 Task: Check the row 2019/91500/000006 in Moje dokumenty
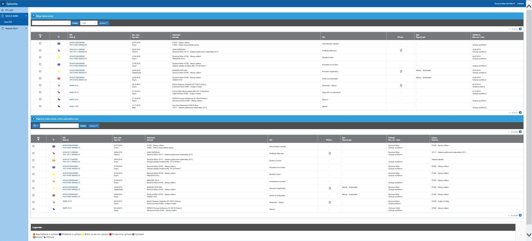pos(40,43)
